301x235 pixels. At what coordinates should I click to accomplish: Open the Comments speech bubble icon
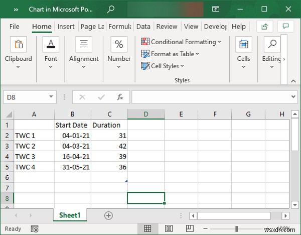pos(285,26)
